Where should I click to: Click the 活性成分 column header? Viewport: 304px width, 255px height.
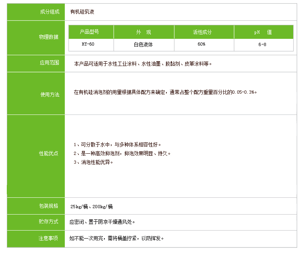tap(203, 32)
